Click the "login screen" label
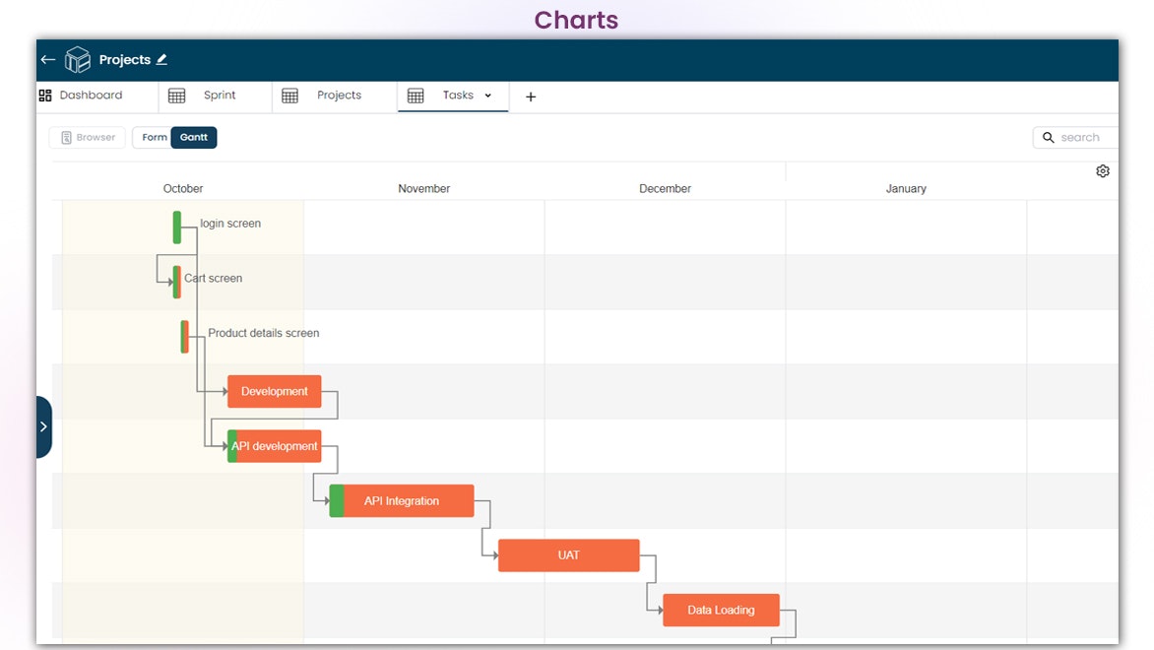This screenshot has width=1154, height=650. tap(230, 223)
